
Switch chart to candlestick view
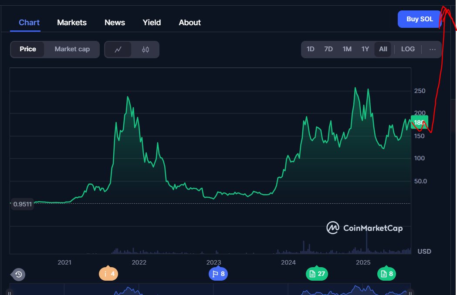[146, 49]
